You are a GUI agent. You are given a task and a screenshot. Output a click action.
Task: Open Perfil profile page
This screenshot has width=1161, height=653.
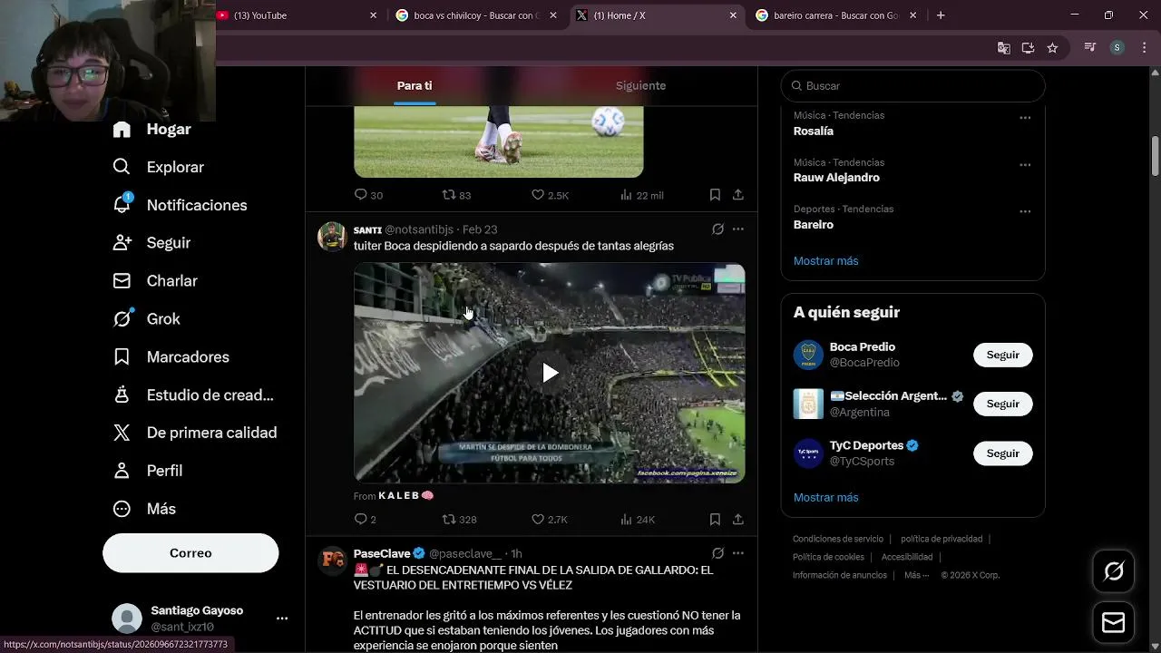147,471
